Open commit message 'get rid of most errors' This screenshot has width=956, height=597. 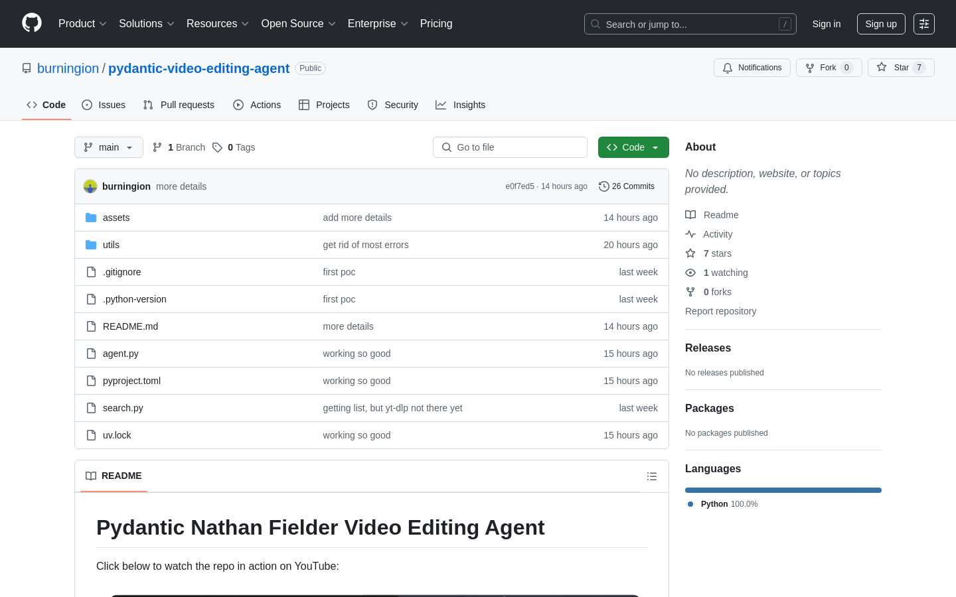tap(366, 245)
